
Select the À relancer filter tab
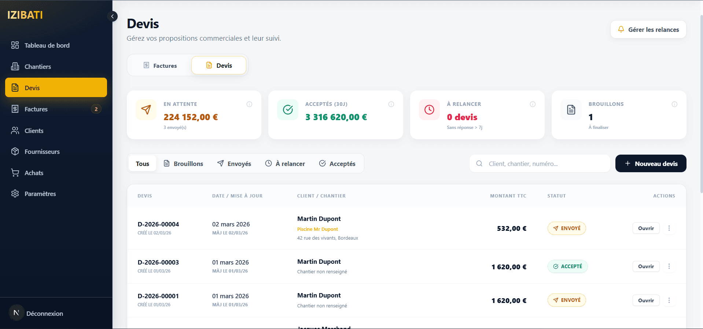pos(285,164)
